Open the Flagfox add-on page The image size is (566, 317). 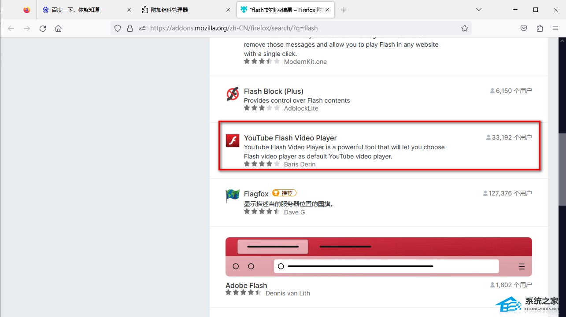point(256,194)
